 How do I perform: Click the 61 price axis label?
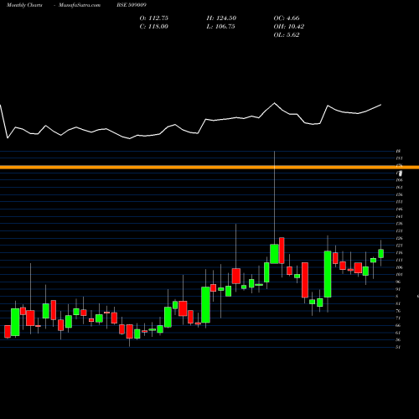pos(398,333)
